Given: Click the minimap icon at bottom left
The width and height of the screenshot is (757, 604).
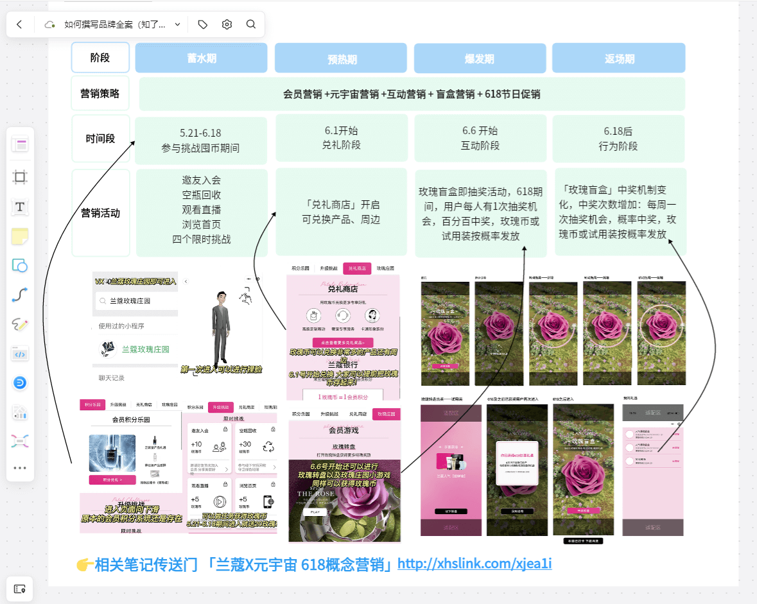Looking at the screenshot, I should coord(20,589).
